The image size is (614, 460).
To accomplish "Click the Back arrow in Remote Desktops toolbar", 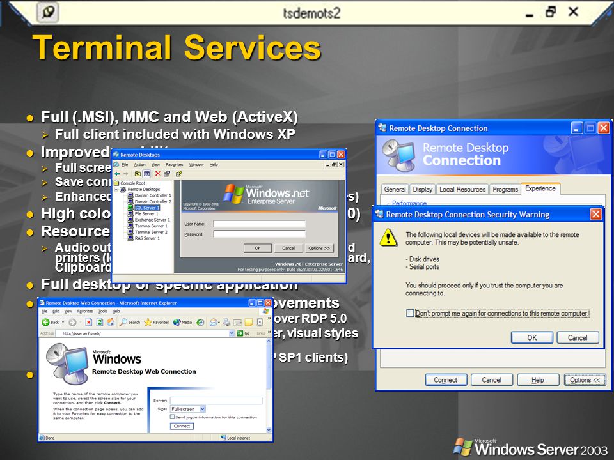I will (x=117, y=174).
